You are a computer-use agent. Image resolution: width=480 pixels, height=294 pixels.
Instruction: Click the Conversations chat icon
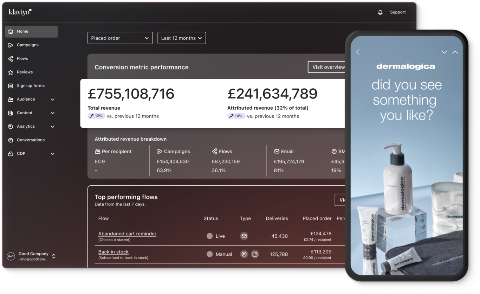11,140
